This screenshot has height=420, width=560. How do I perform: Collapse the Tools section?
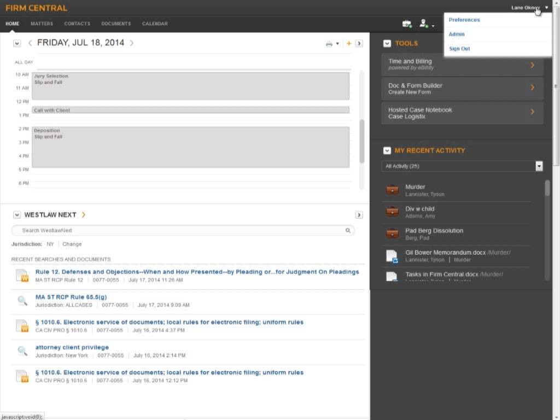coord(387,43)
